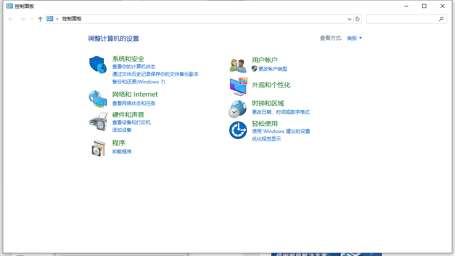The image size is (455, 256).
Task: Click the 时钟和区域 globe clock icon
Action: point(238,109)
